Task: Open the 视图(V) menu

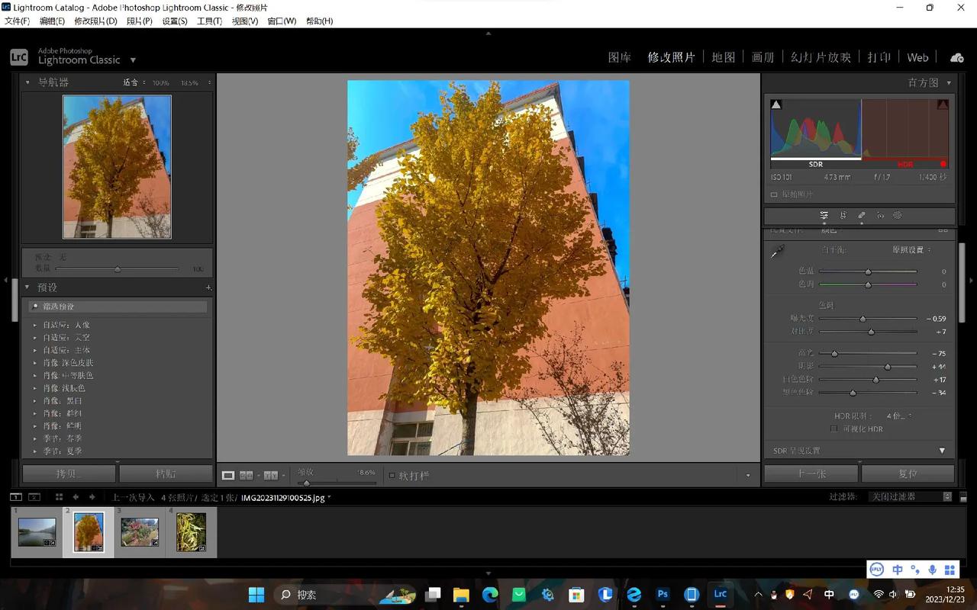Action: pos(243,21)
